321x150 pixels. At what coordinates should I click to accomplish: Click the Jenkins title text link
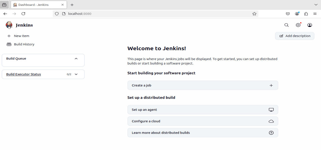click(x=24, y=25)
